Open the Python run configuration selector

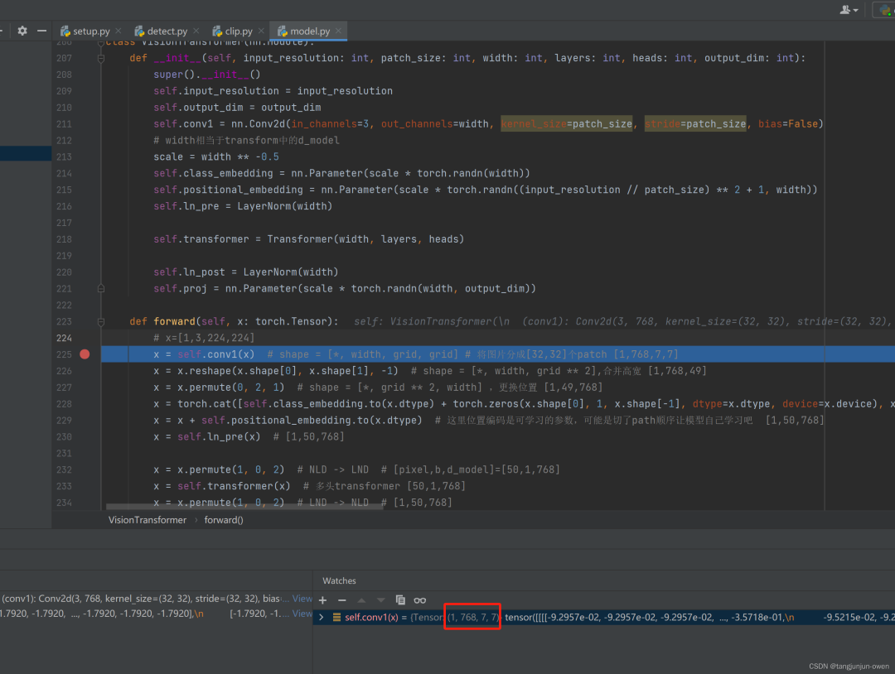tap(883, 9)
